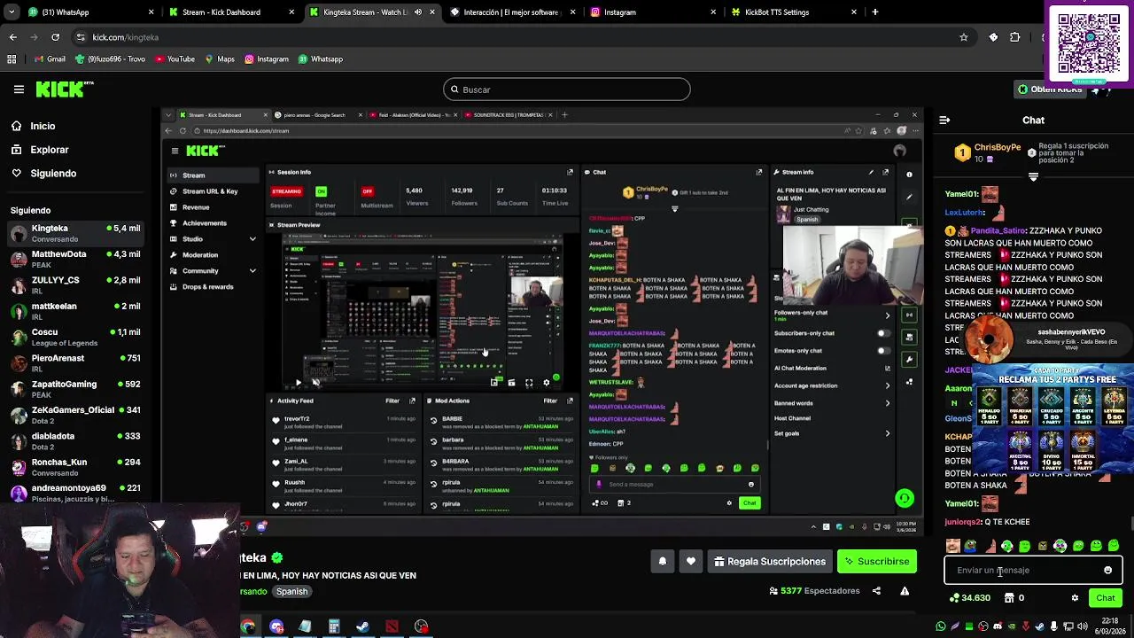Screen dimensions: 1134x638
Task: Open Set goals chevron in streamed dashboard
Action: click(x=887, y=433)
